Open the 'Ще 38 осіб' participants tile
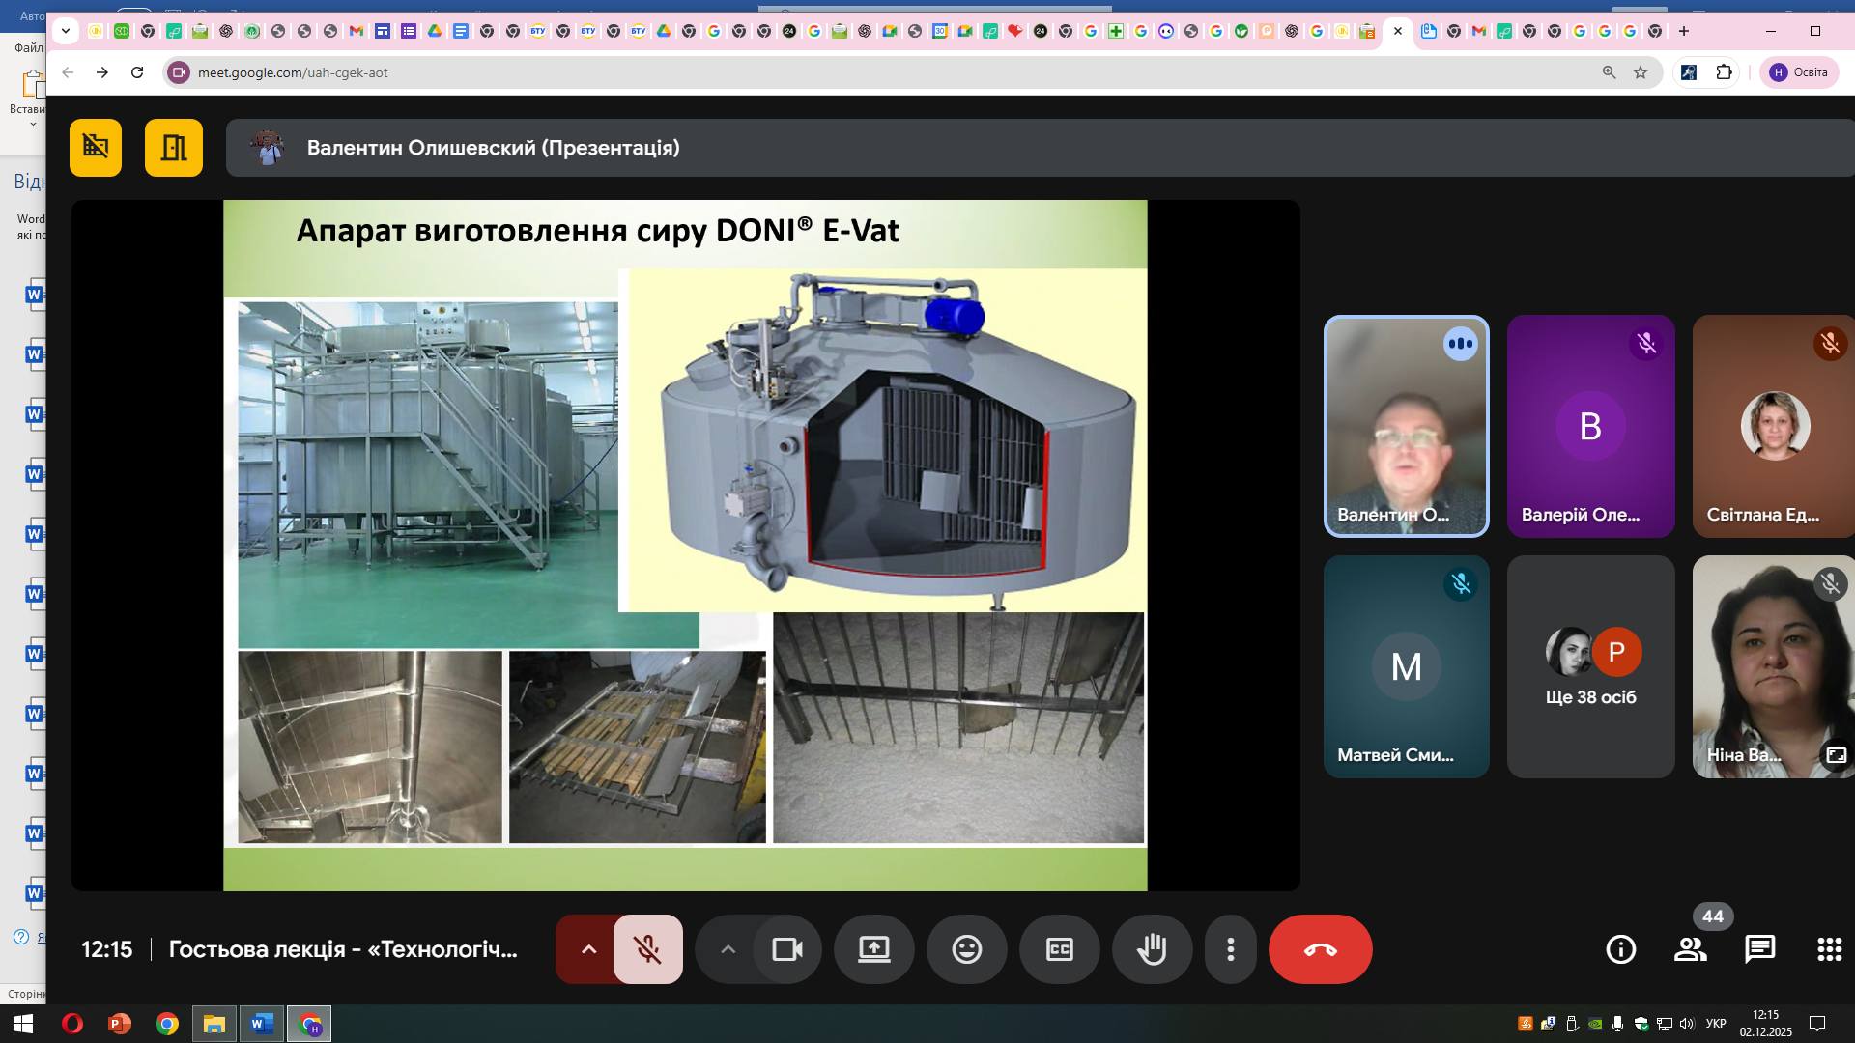 click(x=1590, y=666)
